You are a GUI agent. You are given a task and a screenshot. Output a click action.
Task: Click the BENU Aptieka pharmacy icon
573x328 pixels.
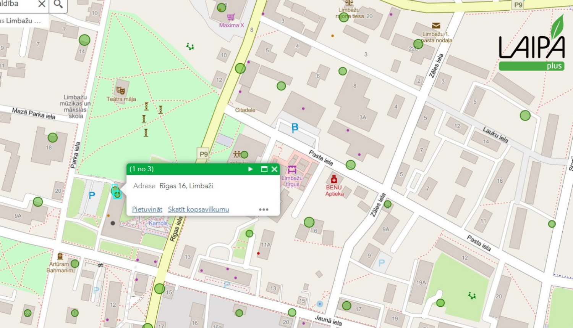click(x=334, y=179)
